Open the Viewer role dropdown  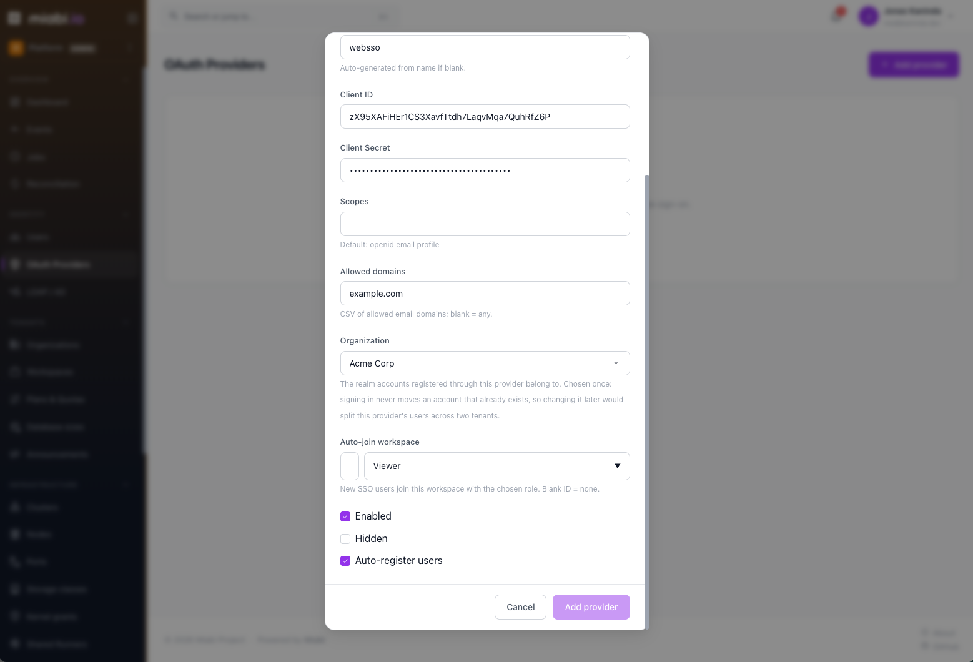point(496,466)
